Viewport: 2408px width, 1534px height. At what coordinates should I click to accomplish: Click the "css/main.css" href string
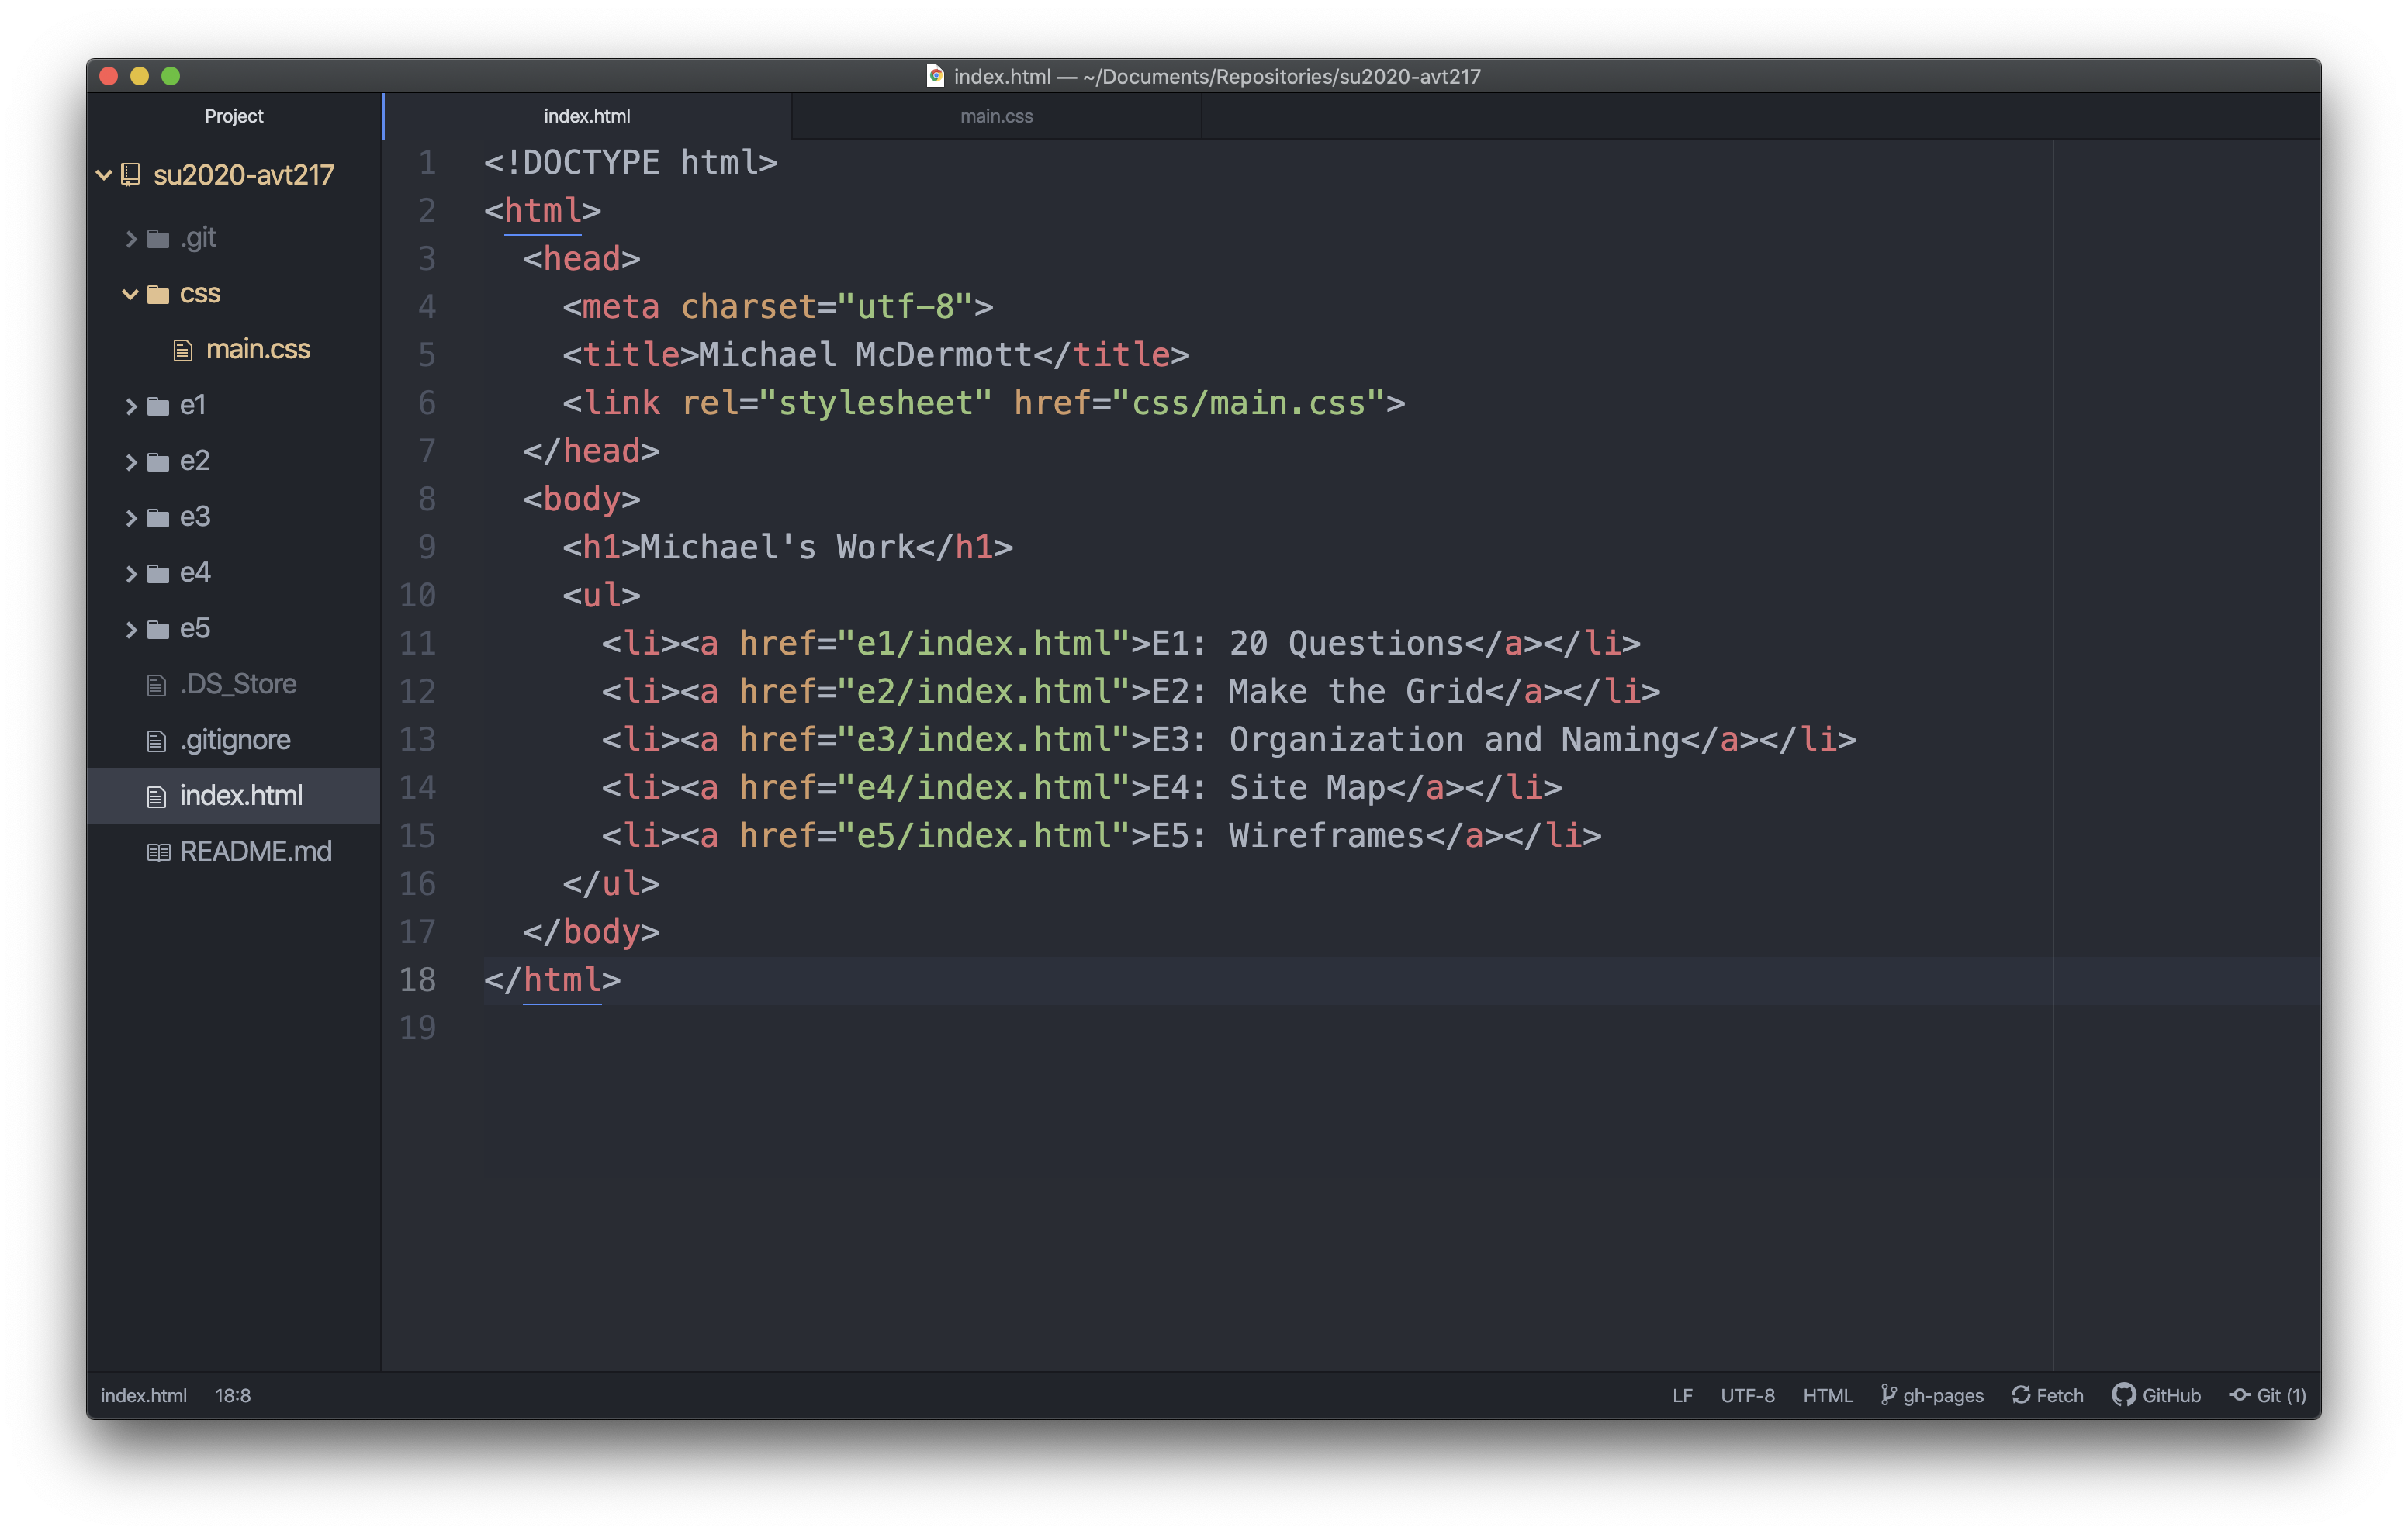pos(1248,403)
